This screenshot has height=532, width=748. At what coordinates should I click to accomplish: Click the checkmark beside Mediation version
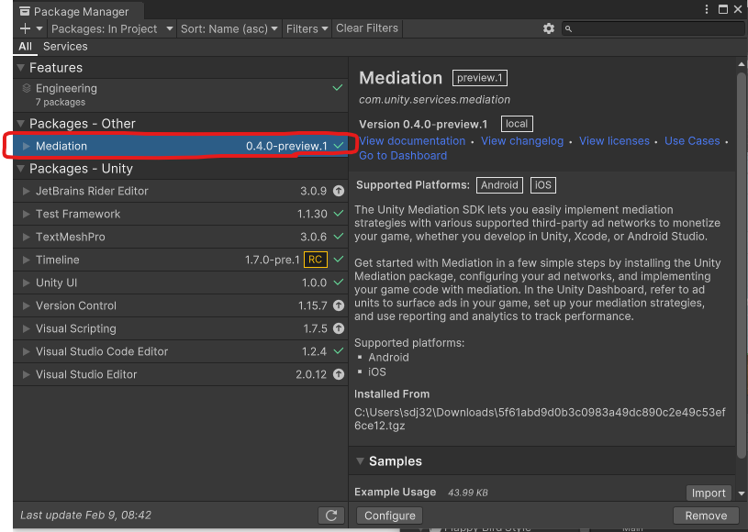(339, 146)
